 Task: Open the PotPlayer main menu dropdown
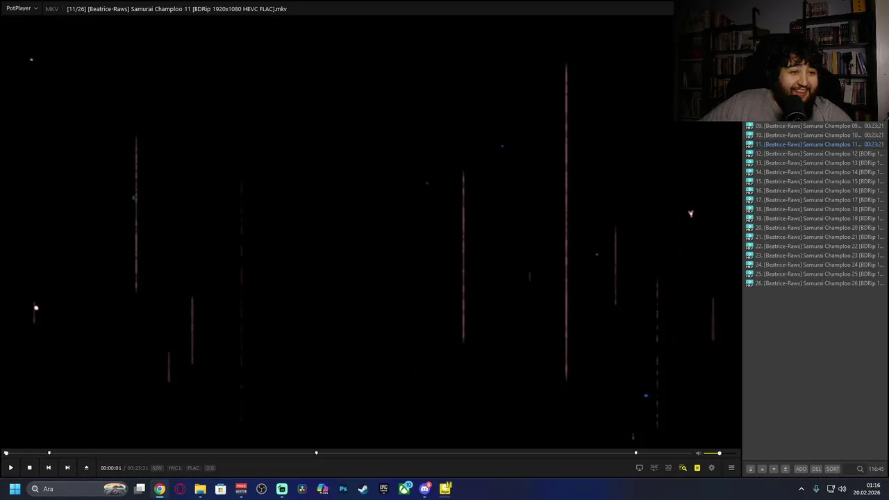22,8
